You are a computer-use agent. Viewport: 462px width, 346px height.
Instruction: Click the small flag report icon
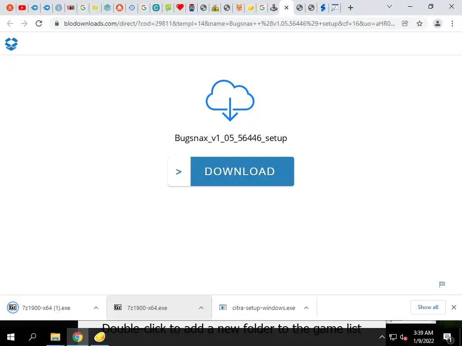pos(442,284)
